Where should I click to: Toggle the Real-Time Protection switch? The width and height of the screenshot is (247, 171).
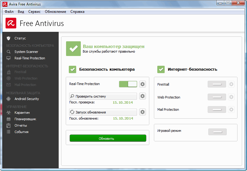128,84
